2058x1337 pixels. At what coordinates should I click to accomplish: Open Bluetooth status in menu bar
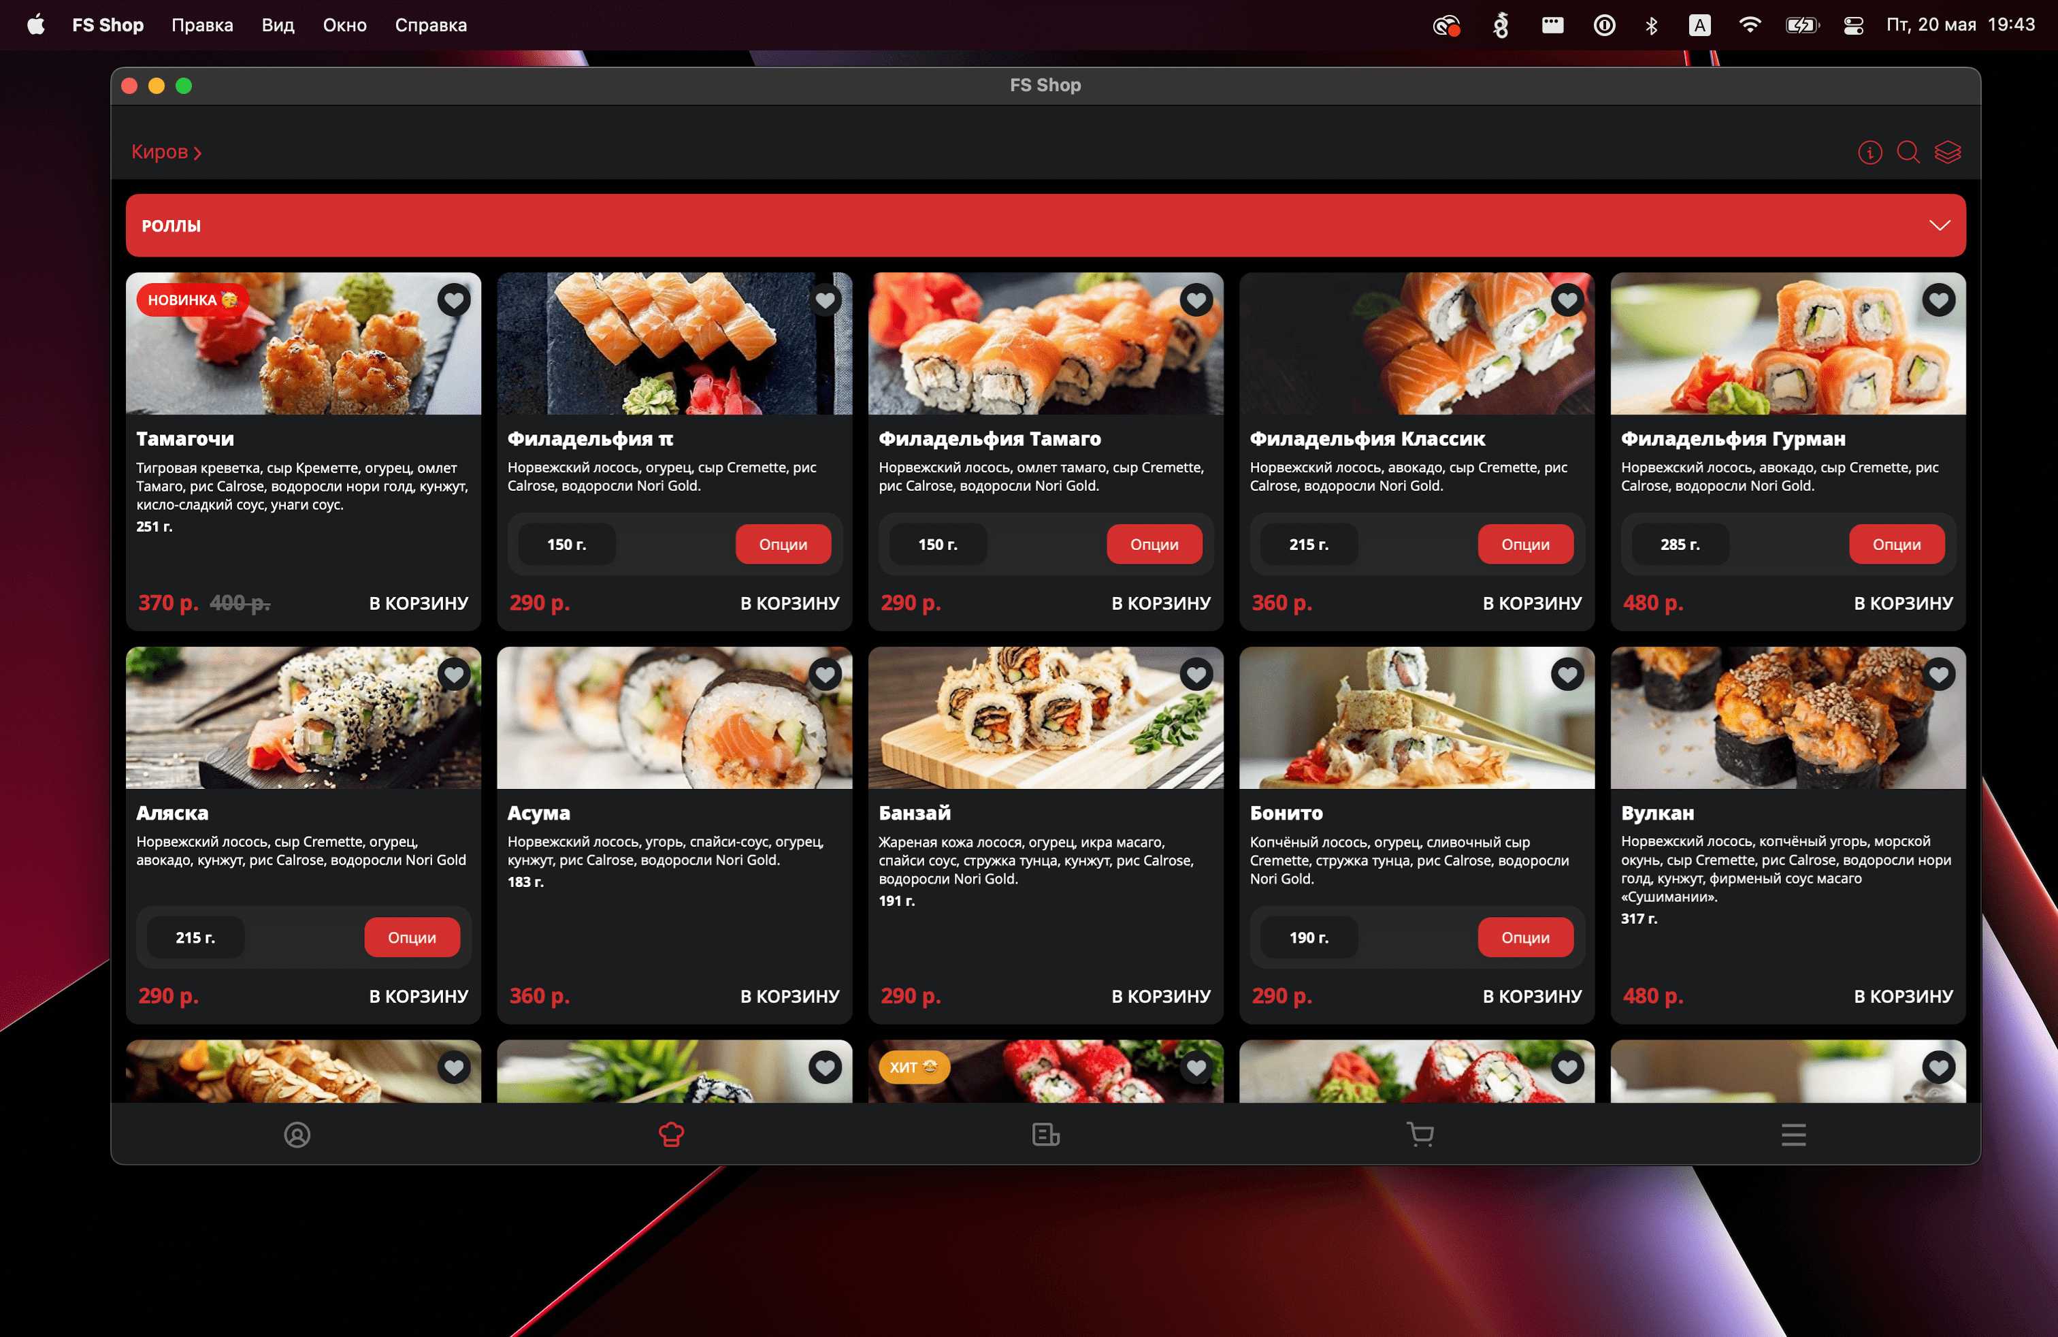point(1652,25)
